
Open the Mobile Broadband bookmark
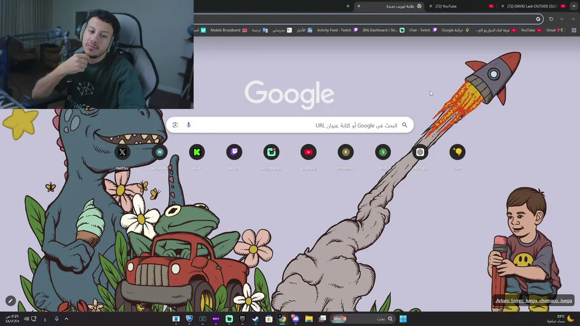[x=229, y=30]
